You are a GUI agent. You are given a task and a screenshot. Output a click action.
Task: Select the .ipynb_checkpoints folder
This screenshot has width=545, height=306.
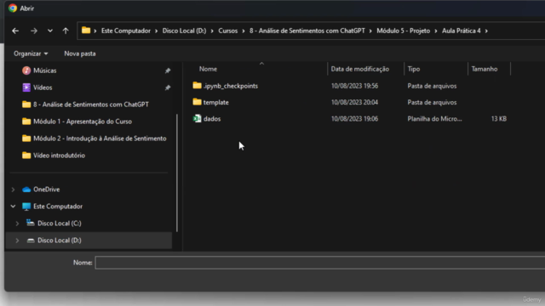pos(231,86)
